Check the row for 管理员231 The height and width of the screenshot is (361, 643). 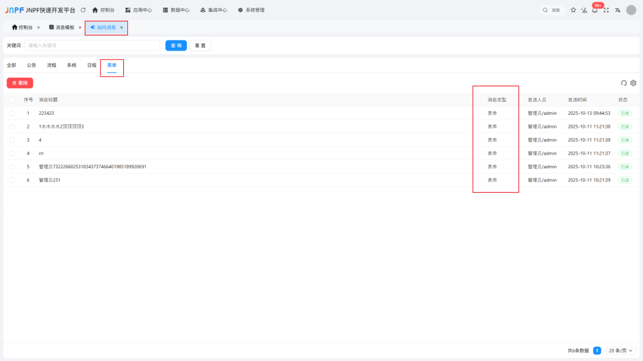pyautogui.click(x=11, y=180)
